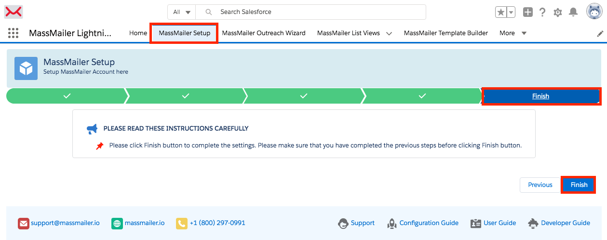The height and width of the screenshot is (240, 607).
Task: Click the 'MassMailer Setup' page heading
Action: [79, 62]
